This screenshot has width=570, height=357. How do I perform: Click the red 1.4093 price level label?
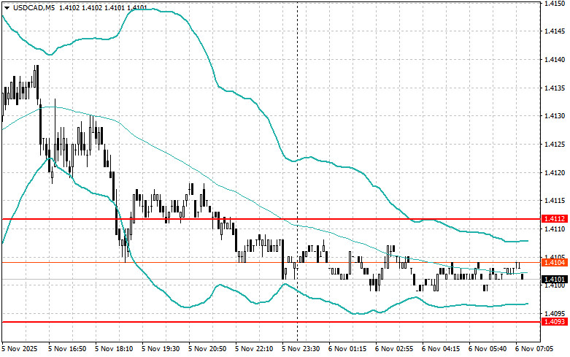(x=555, y=322)
